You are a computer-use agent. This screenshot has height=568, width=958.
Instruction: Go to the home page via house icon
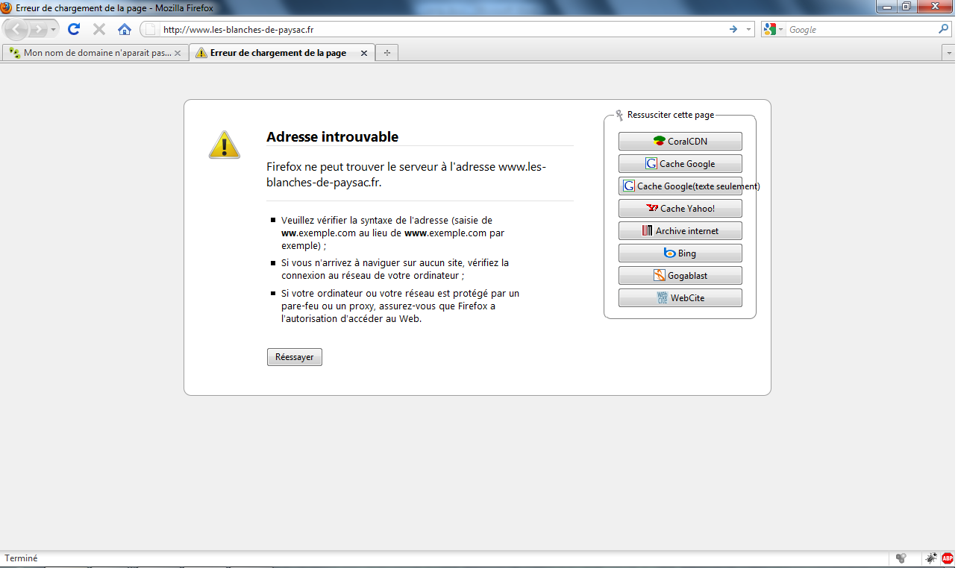coord(125,30)
